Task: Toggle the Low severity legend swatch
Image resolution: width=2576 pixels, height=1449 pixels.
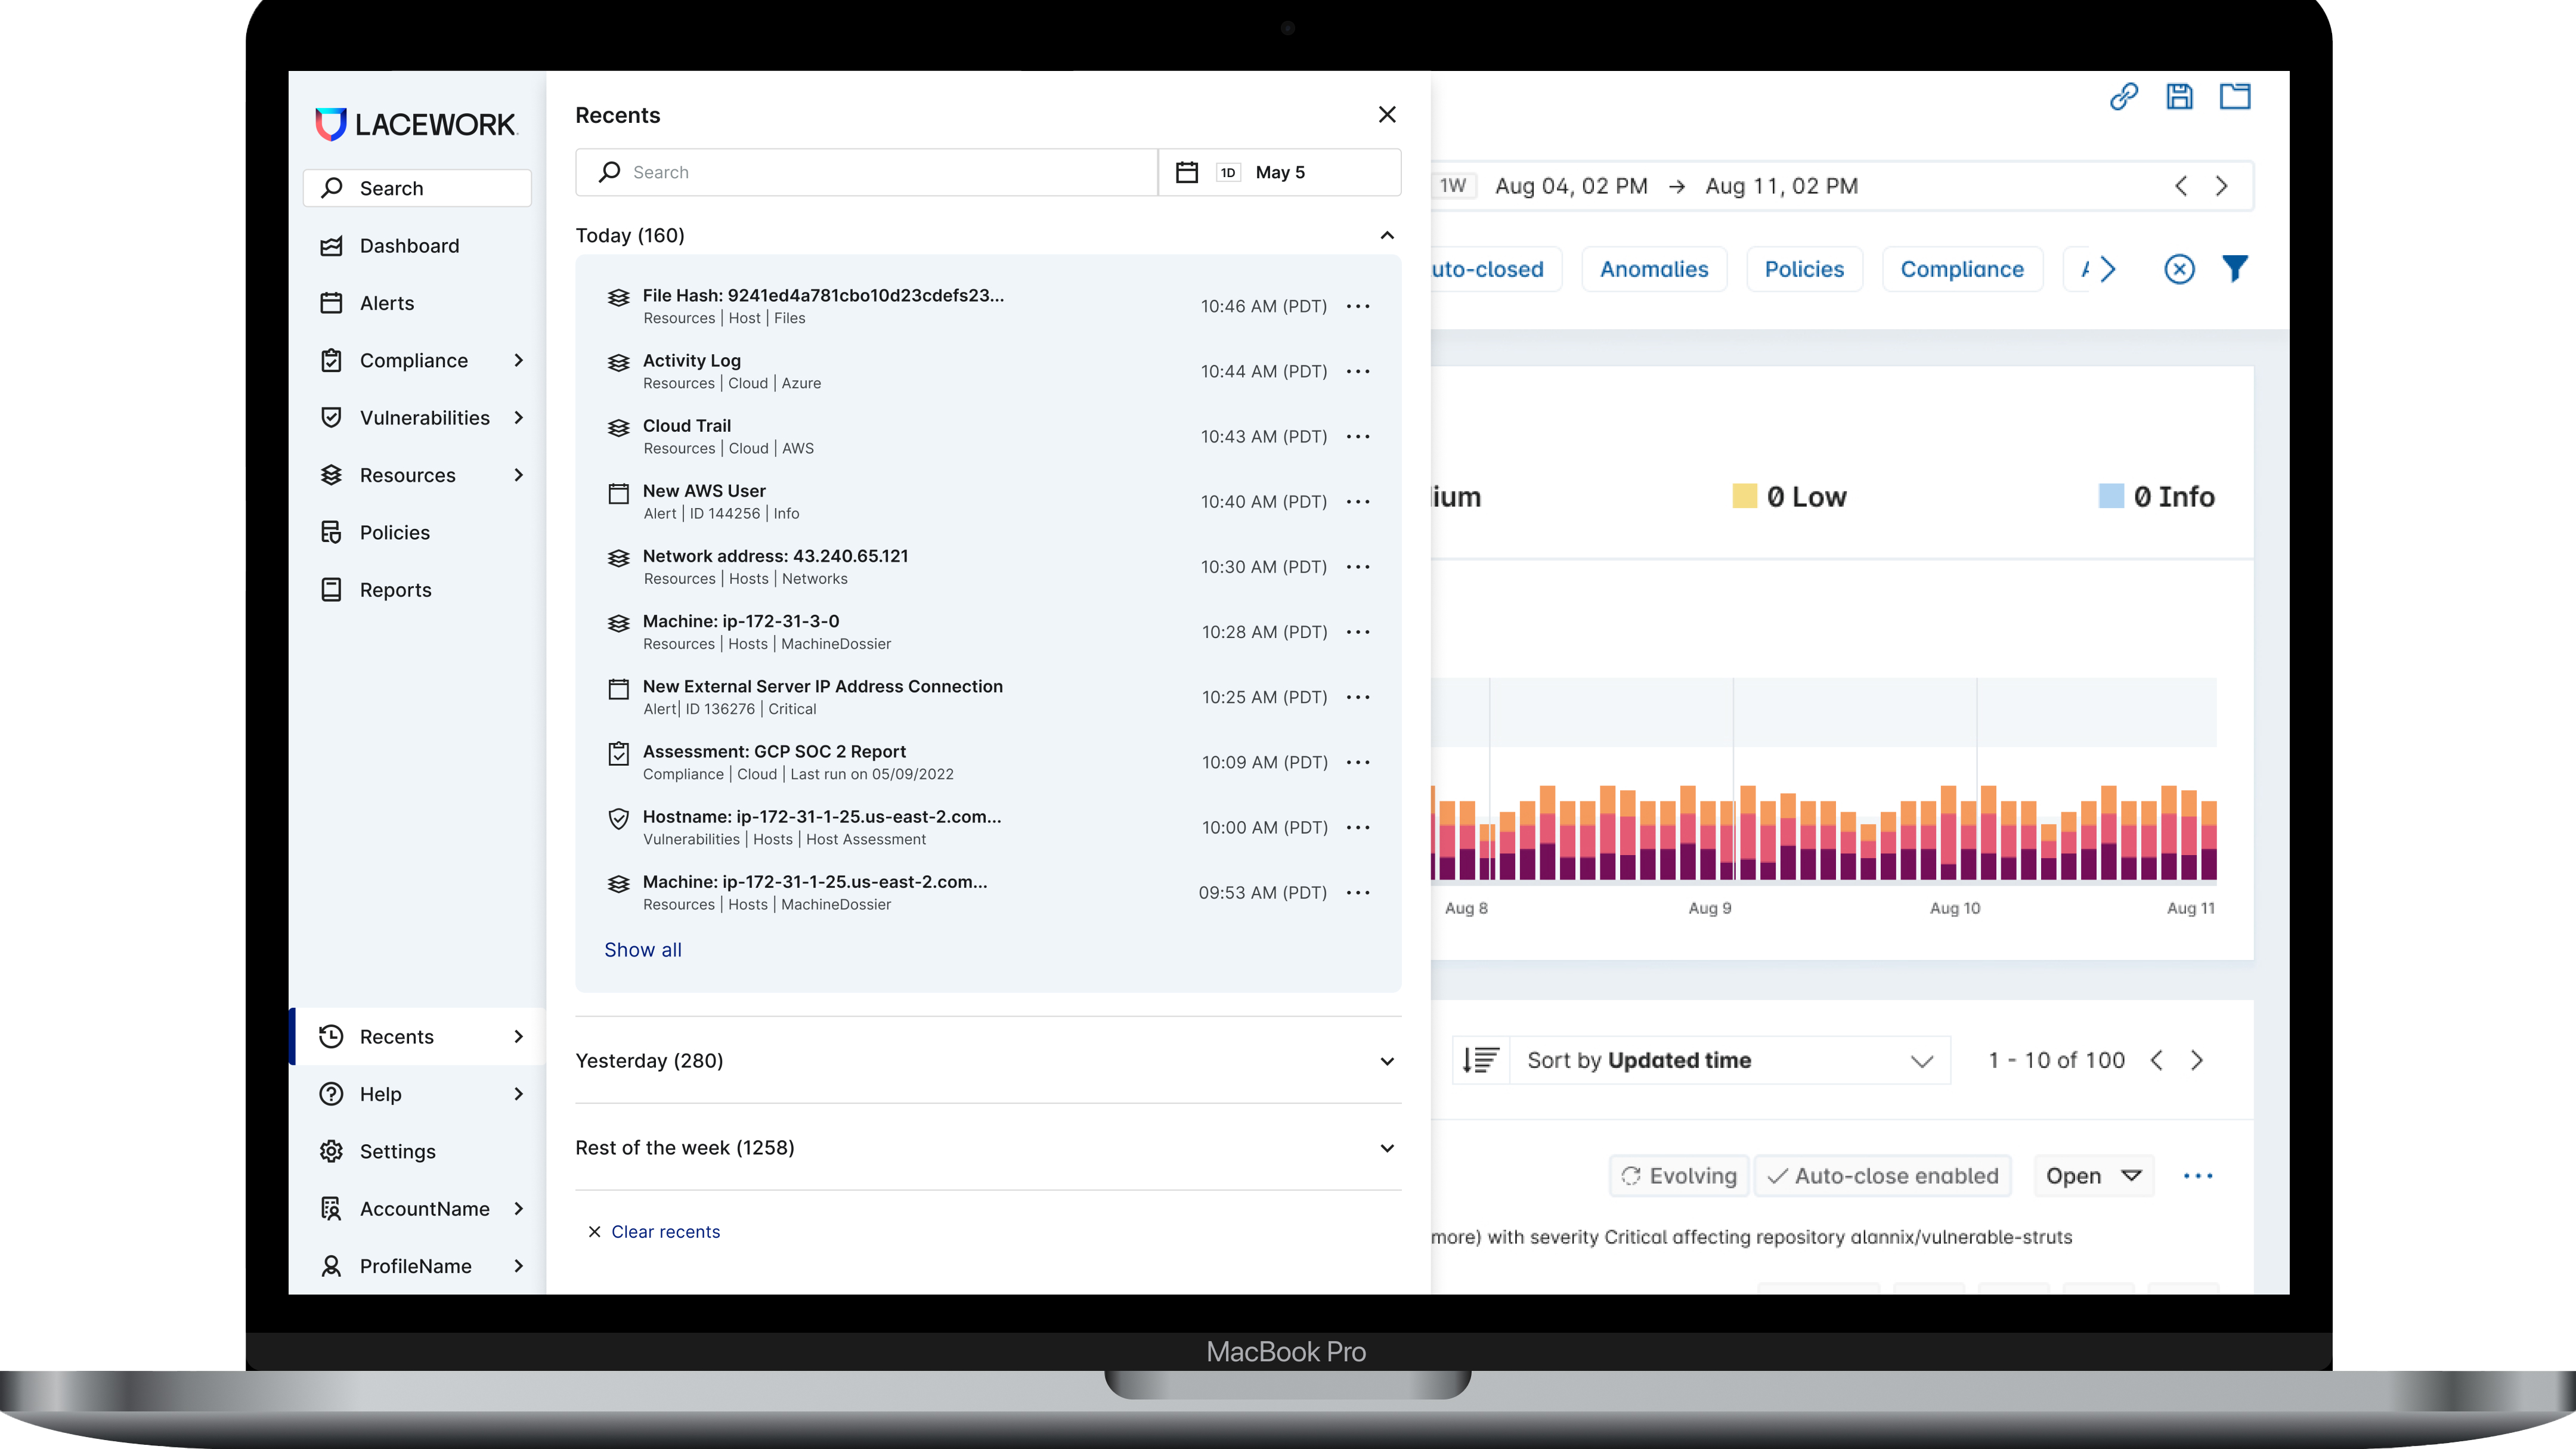Action: click(x=1744, y=496)
